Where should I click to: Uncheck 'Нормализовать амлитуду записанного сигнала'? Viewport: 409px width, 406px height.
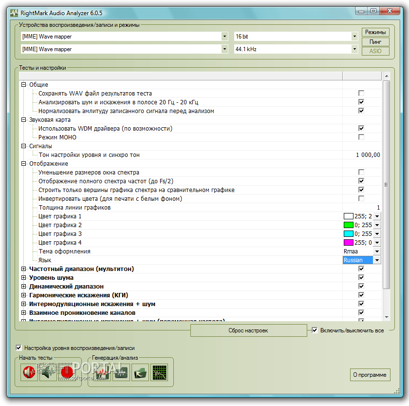[361, 111]
